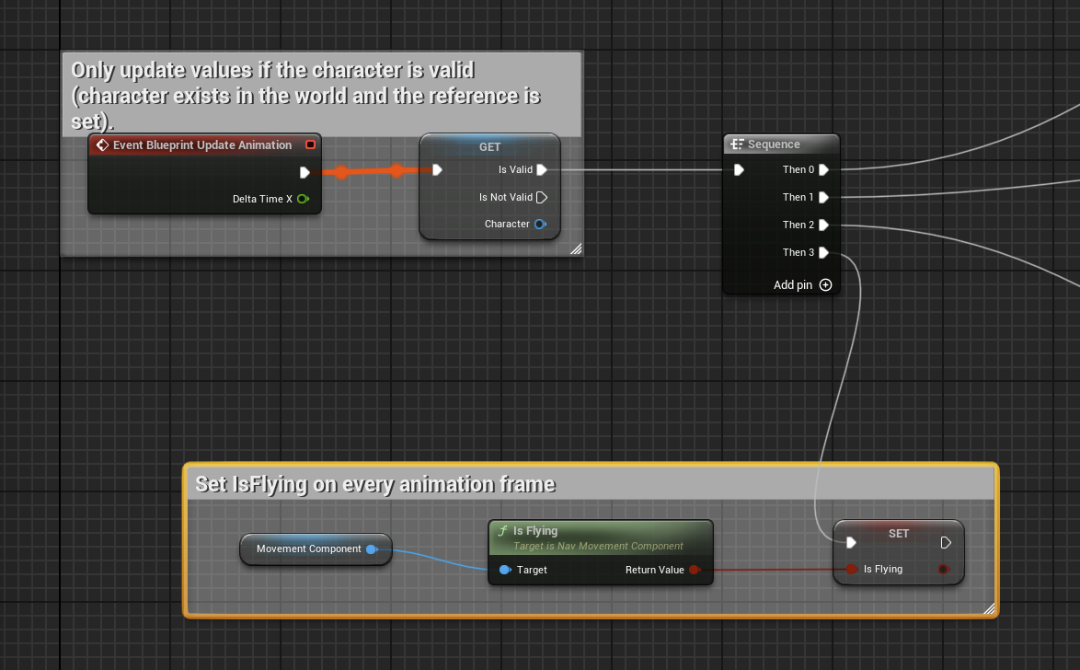The height and width of the screenshot is (670, 1080).
Task: Click the Then 1 execution pin
Action: [x=823, y=197]
